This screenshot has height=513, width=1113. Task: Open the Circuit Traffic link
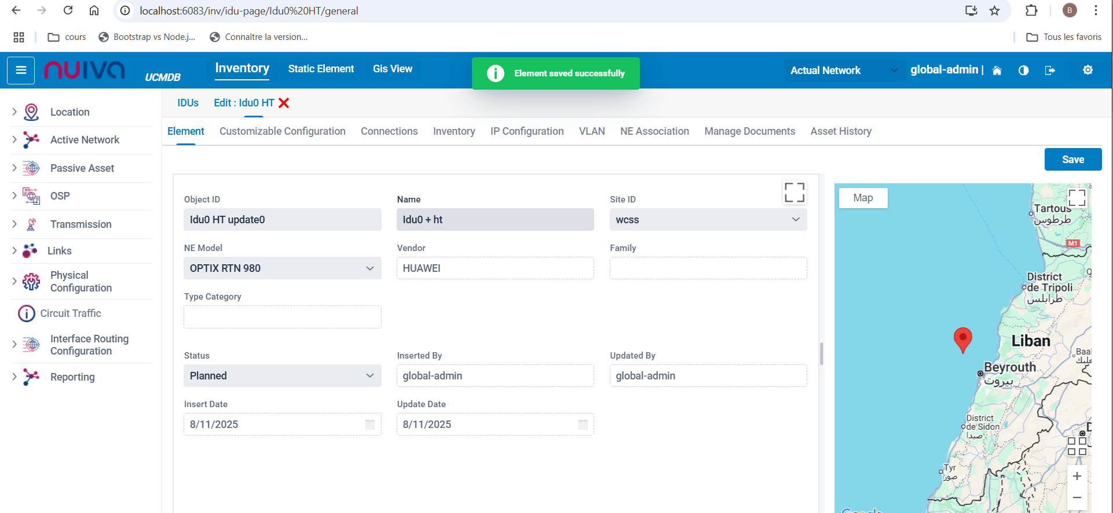pyautogui.click(x=71, y=313)
